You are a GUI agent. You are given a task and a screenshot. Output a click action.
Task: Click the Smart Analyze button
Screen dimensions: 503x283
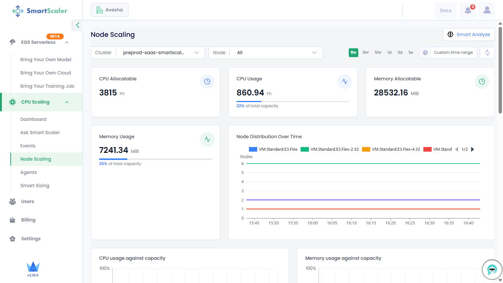tap(468, 35)
